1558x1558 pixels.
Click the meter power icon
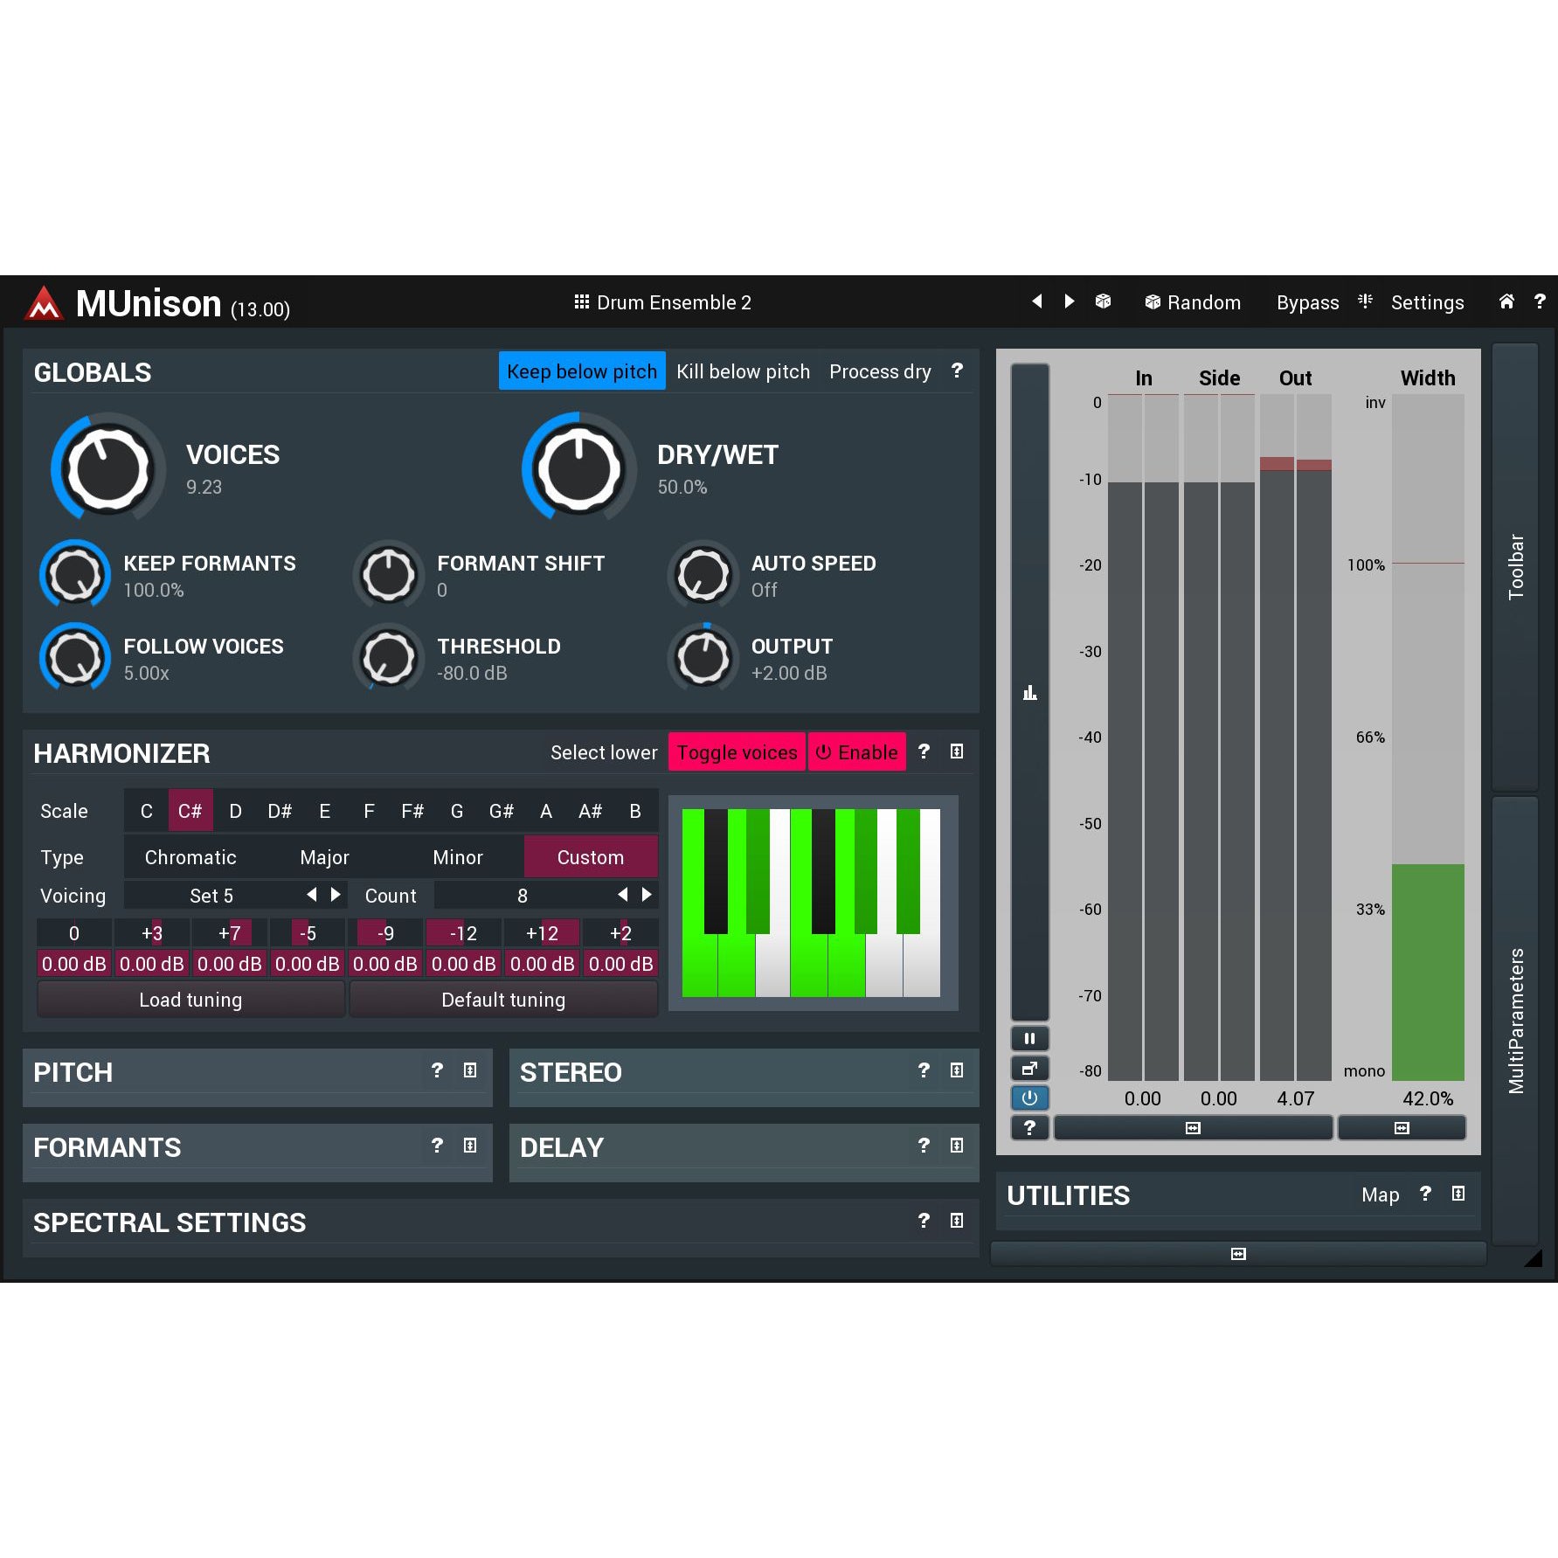[1029, 1098]
